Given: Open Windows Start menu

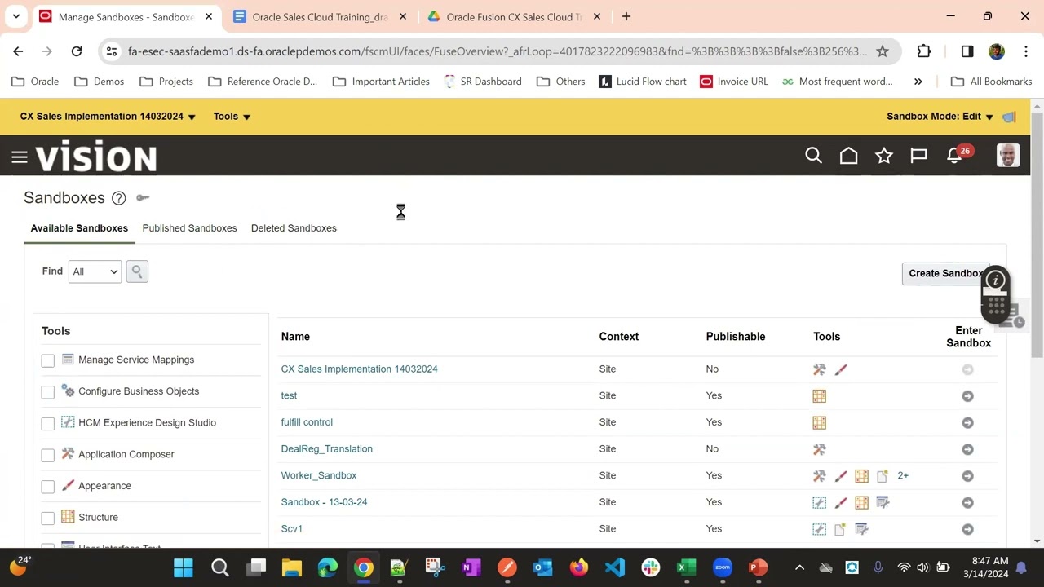Looking at the screenshot, I should click(184, 567).
